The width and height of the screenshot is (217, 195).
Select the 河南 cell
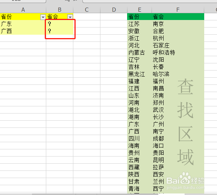140,103
